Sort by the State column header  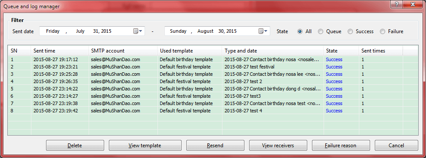click(341, 50)
